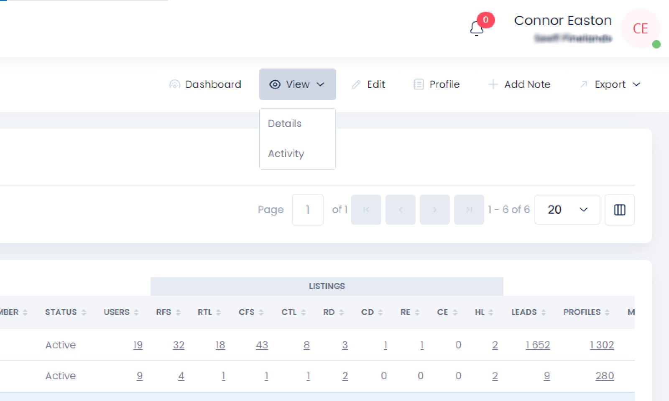Go to first page button
The height and width of the screenshot is (401, 669).
366,210
